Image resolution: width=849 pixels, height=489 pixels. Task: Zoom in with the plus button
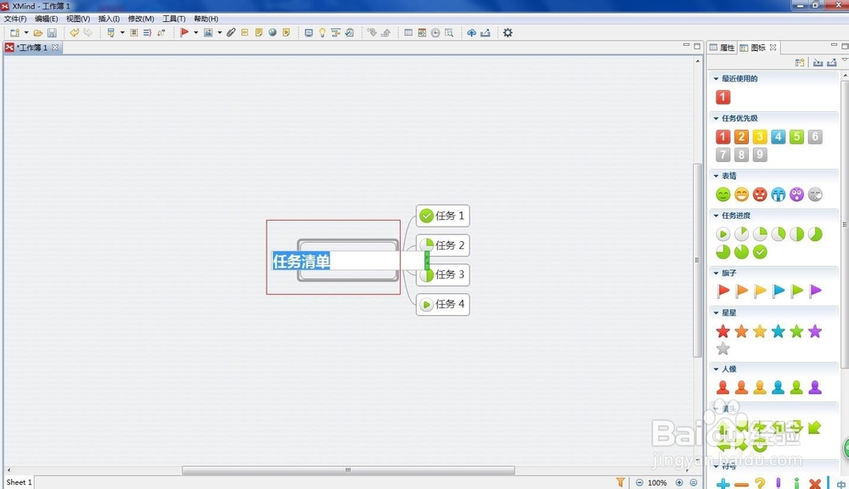pyautogui.click(x=679, y=482)
